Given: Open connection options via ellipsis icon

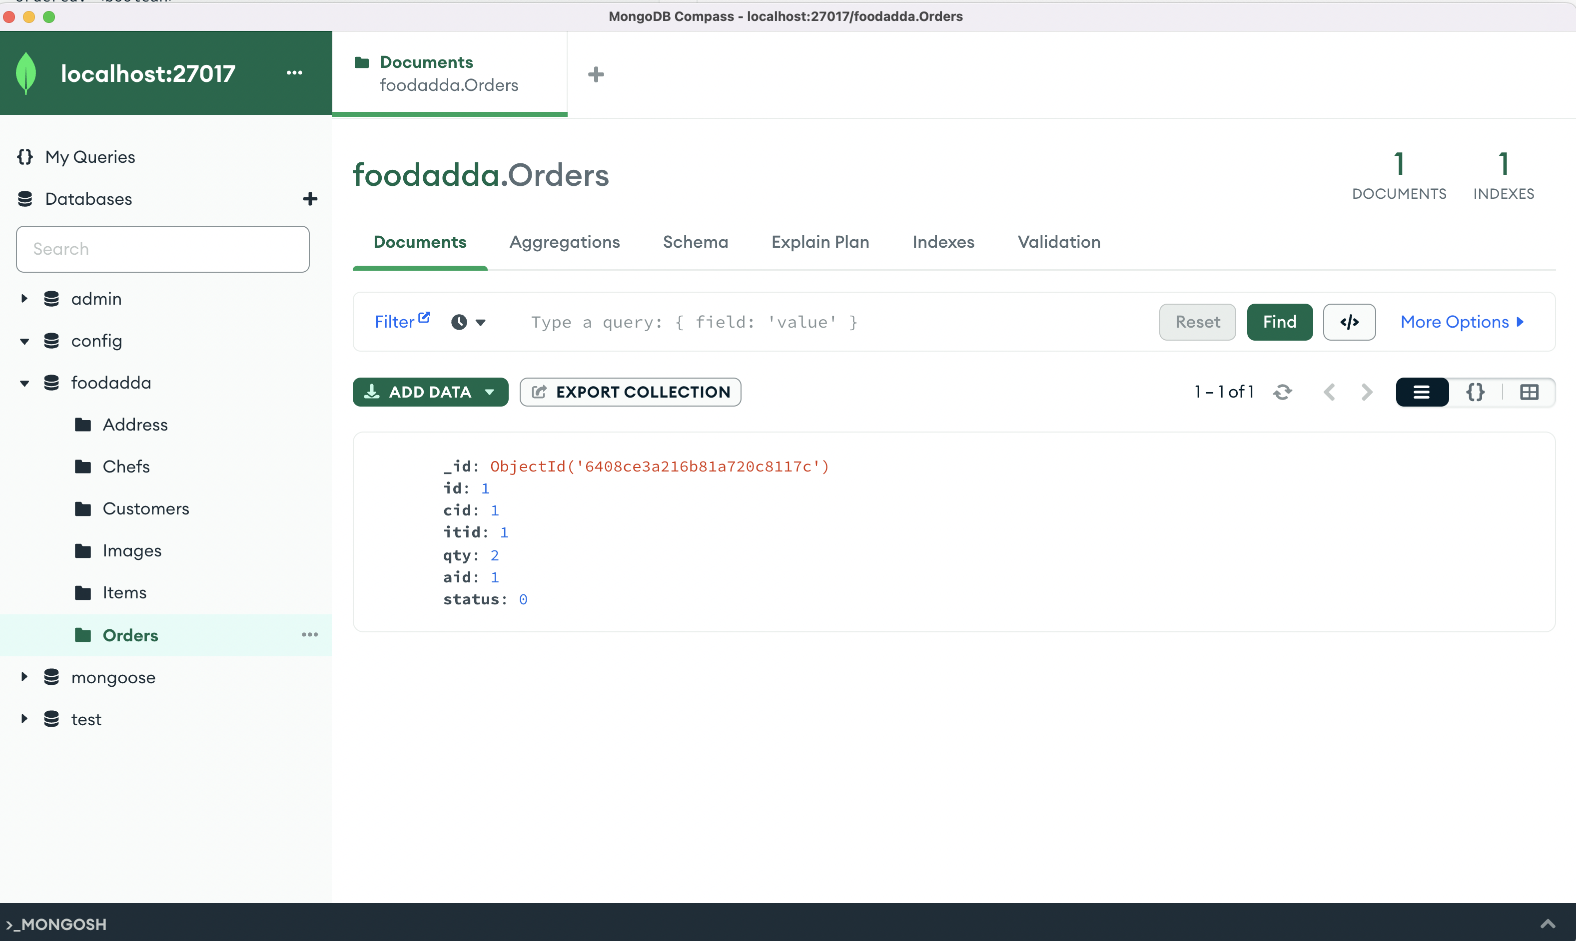Looking at the screenshot, I should point(294,73).
